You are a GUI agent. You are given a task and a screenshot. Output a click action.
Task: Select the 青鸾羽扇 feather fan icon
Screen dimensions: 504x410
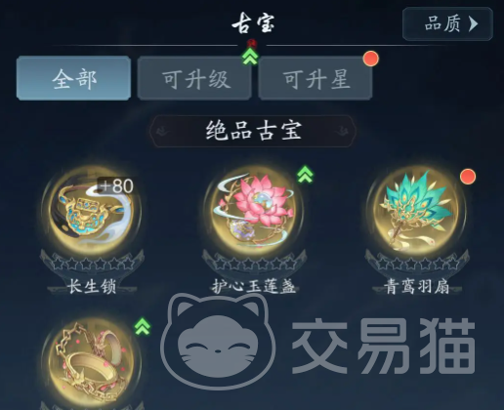pyautogui.click(x=416, y=211)
